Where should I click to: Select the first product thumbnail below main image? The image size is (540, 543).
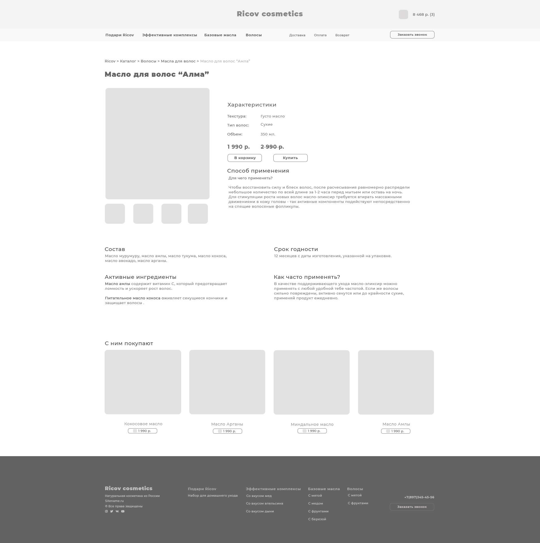pyautogui.click(x=115, y=214)
